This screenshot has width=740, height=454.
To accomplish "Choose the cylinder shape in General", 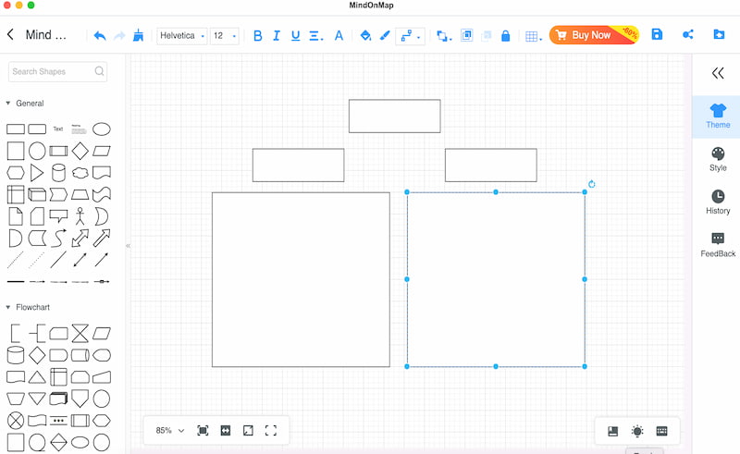I will 58,173.
